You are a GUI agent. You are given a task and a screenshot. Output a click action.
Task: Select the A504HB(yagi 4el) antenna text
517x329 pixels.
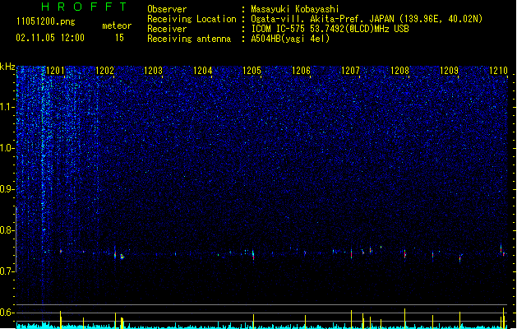point(290,39)
